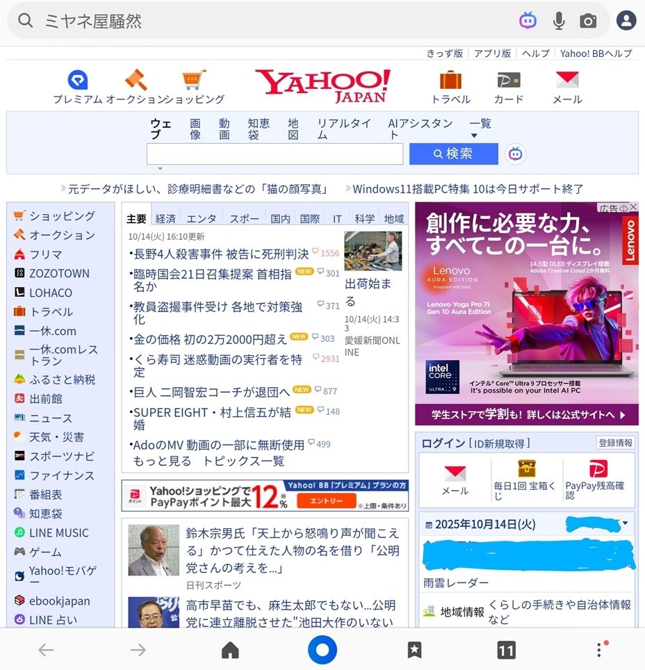Open the Shopping cart icon in header

tap(194, 79)
